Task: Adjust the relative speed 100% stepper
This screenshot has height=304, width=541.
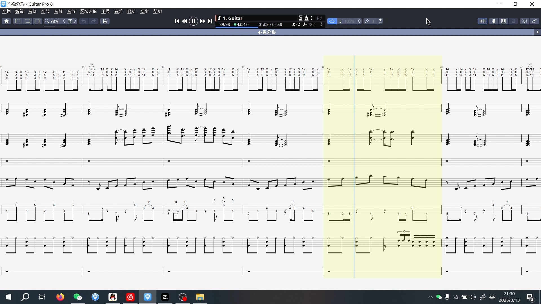Action: click(x=359, y=21)
